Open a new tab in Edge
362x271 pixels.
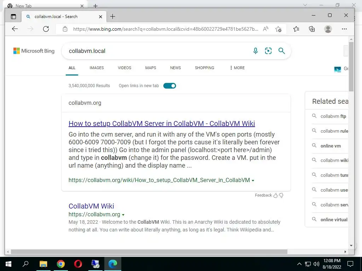pos(112,16)
